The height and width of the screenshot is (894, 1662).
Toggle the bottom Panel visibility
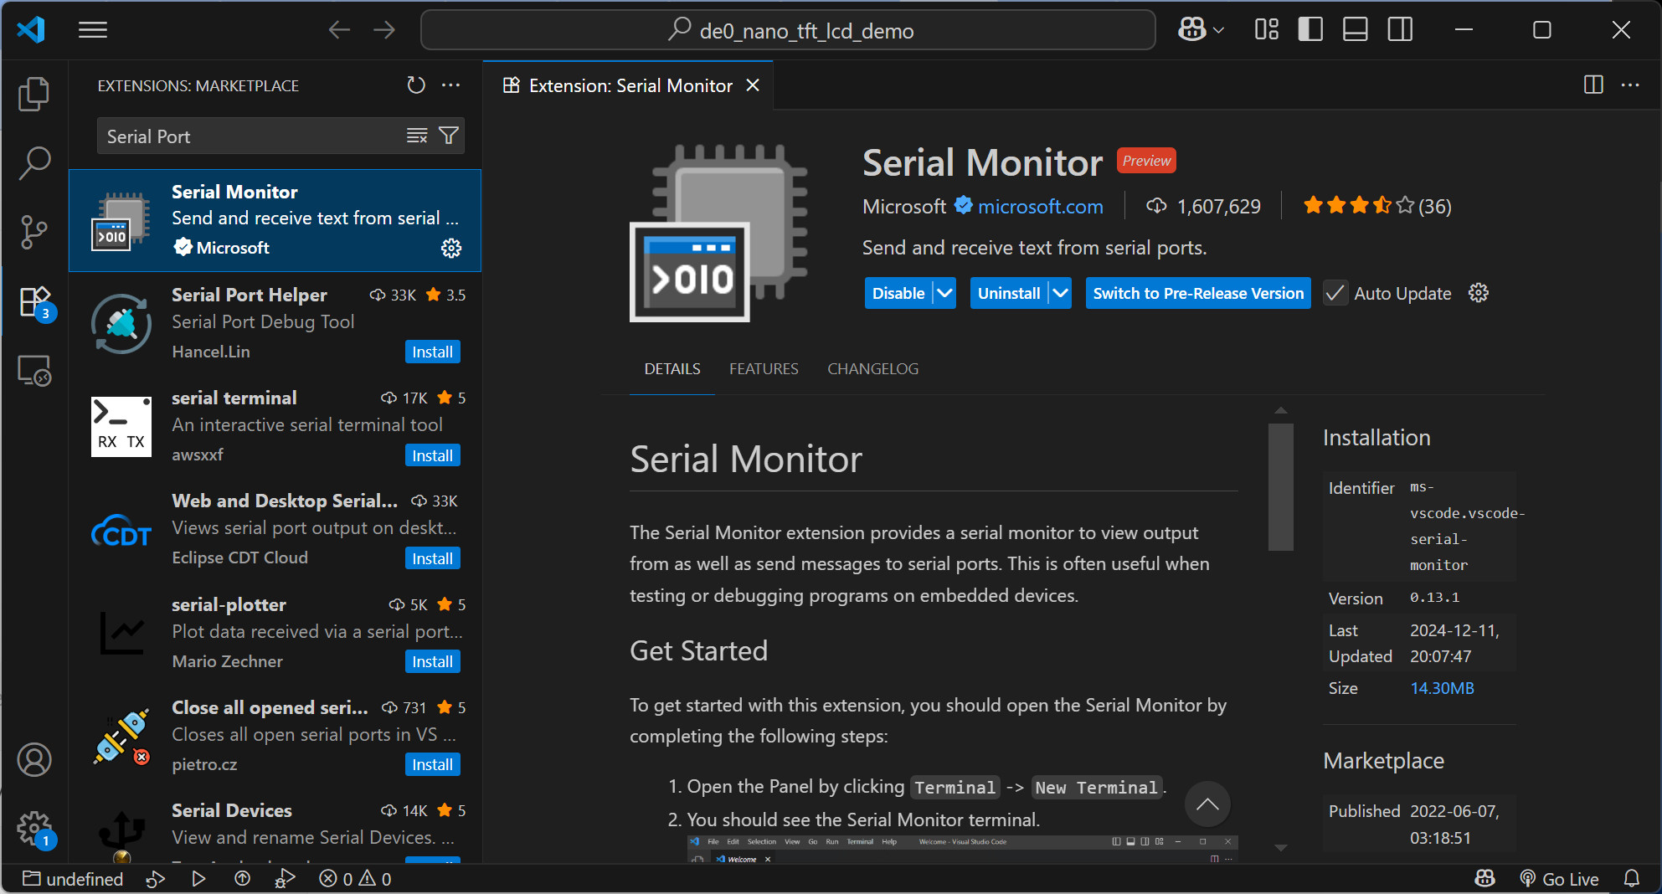coord(1355,30)
